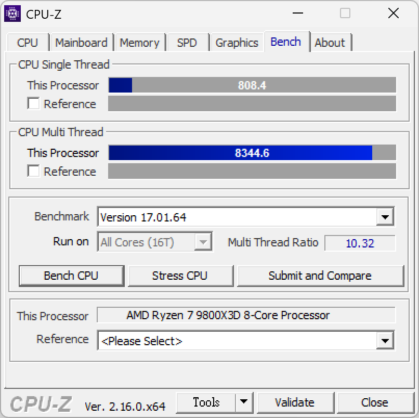Click Submit and Compare
The width and height of the screenshot is (419, 418).
coord(321,276)
